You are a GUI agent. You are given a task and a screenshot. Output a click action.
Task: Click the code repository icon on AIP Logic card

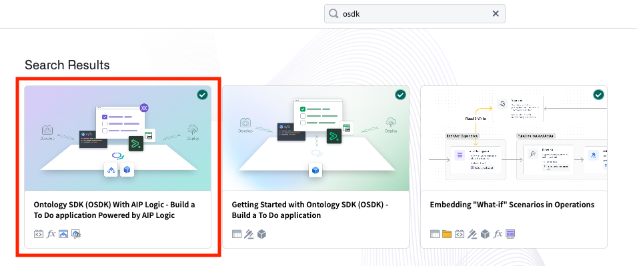coord(39,234)
